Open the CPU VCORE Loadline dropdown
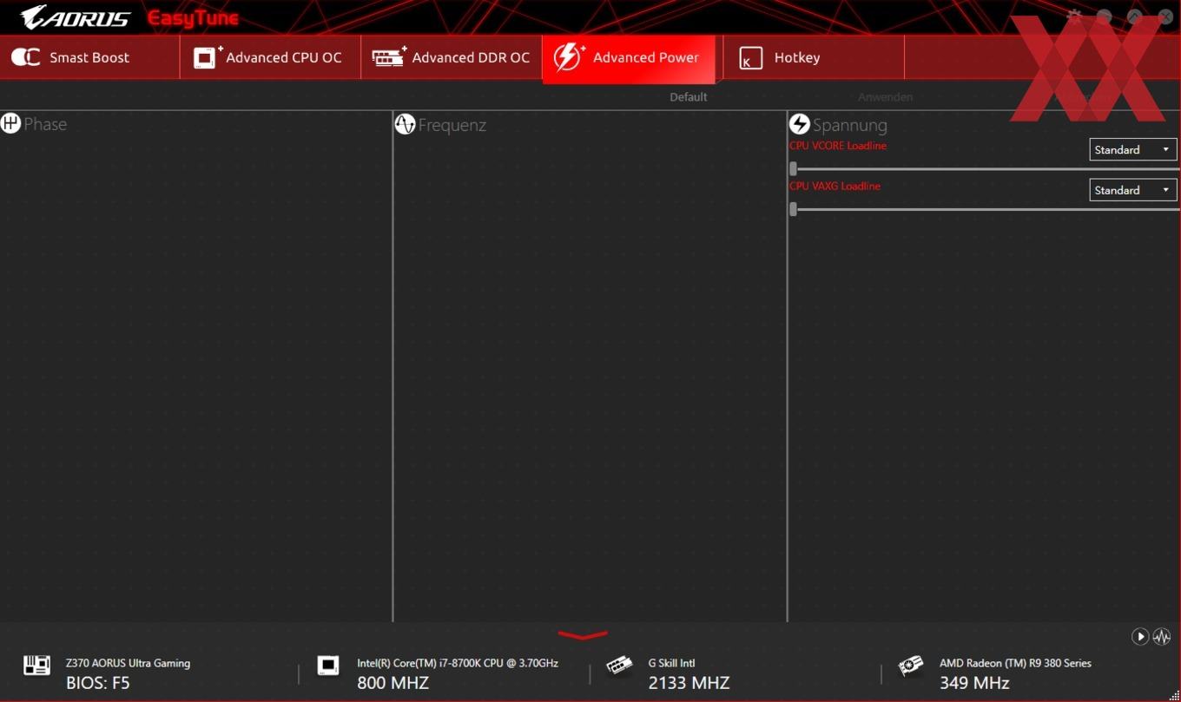This screenshot has width=1181, height=702. point(1133,149)
